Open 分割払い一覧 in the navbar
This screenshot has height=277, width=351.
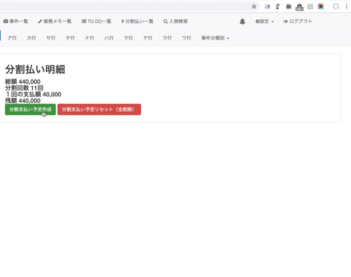137,21
